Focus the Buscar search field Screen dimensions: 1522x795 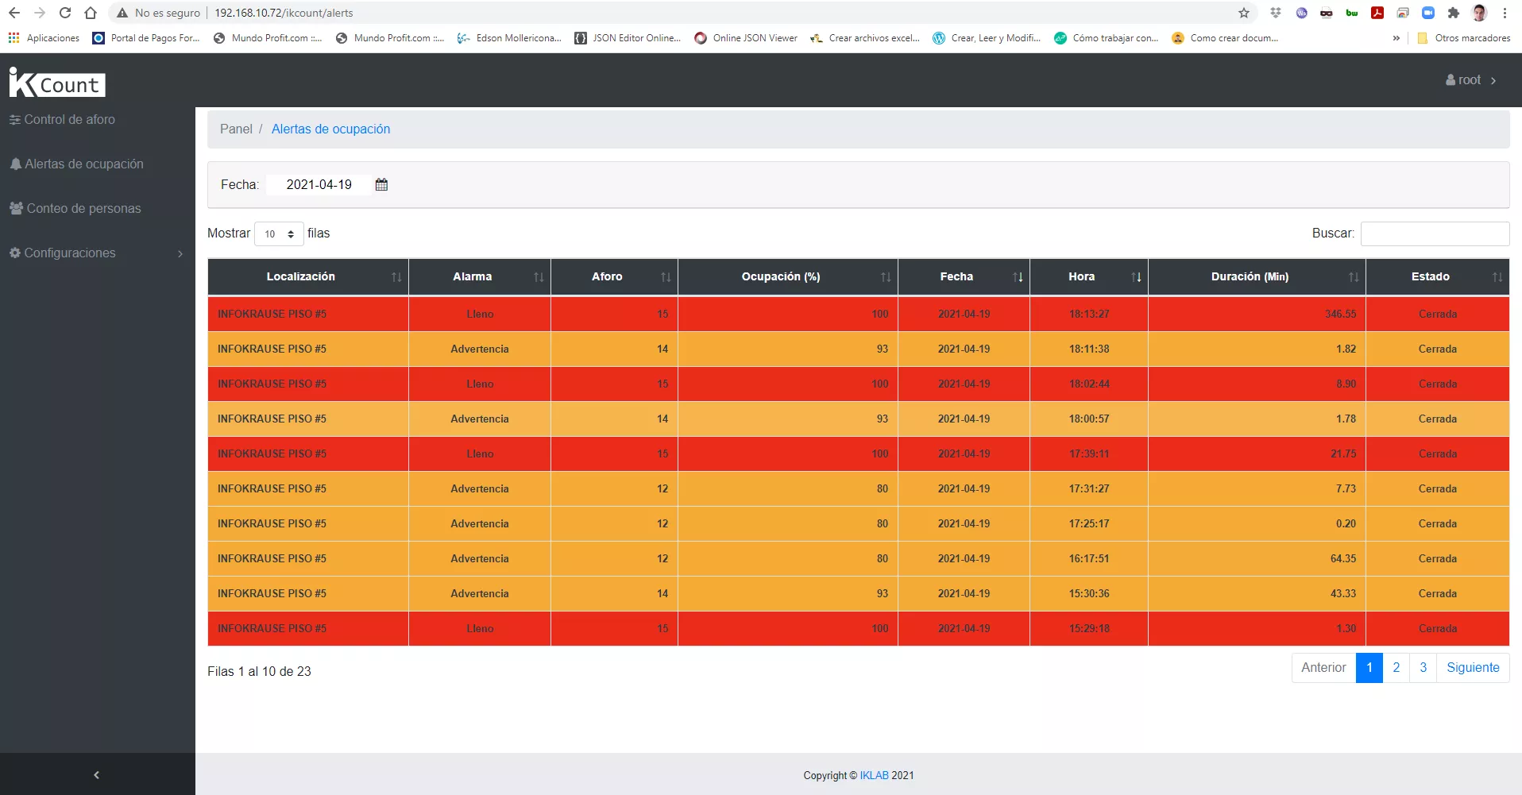point(1435,233)
